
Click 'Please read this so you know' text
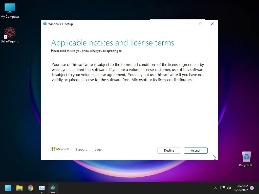pyautogui.click(x=87, y=51)
